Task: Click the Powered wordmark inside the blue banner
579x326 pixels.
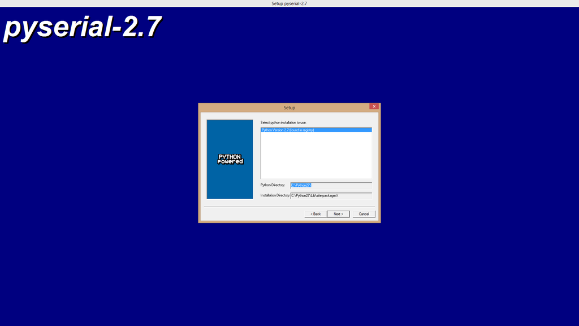Action: coord(230,161)
